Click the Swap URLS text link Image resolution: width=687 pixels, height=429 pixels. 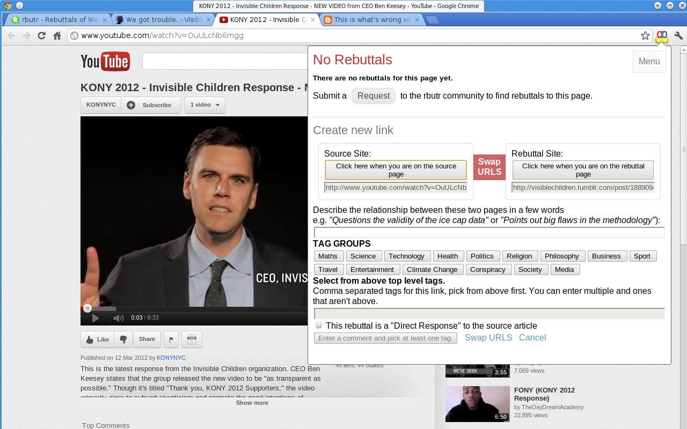pos(488,338)
